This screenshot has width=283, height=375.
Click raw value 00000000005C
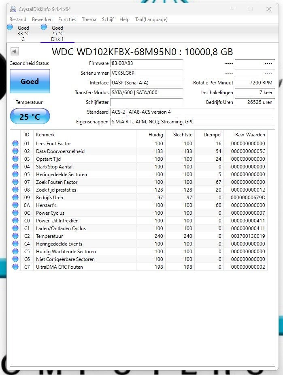coord(248,151)
